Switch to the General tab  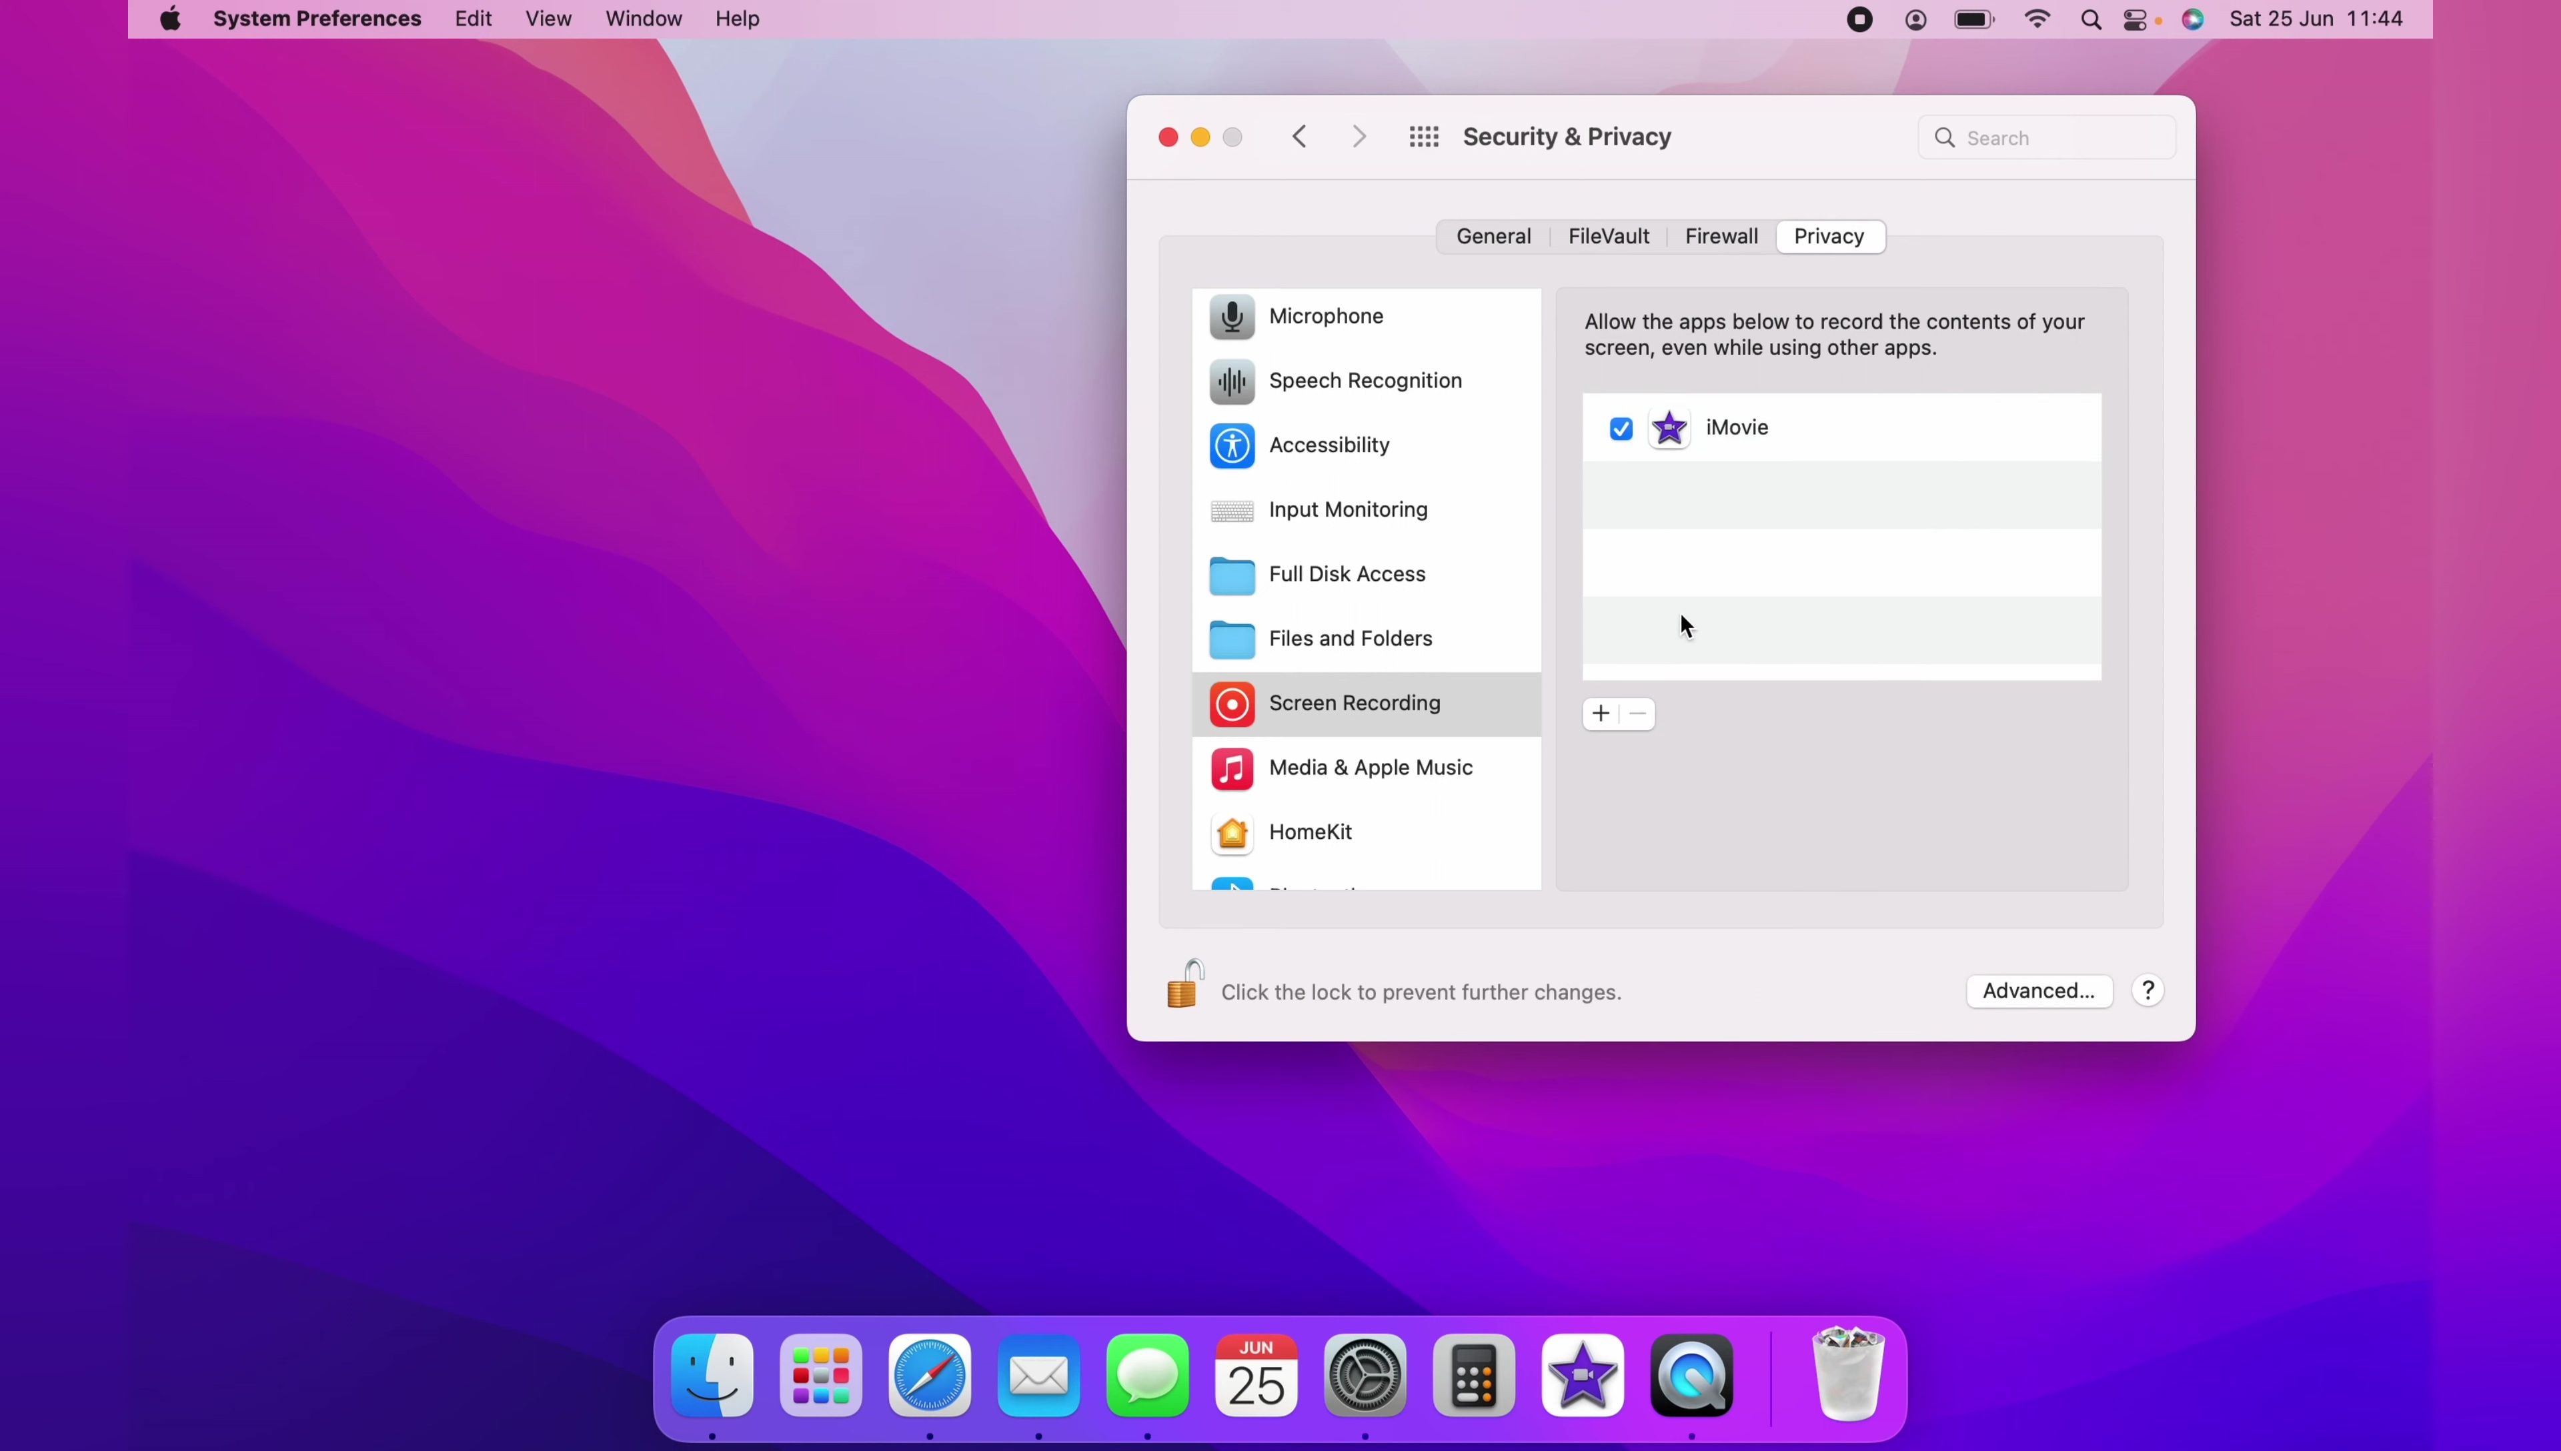1494,237
